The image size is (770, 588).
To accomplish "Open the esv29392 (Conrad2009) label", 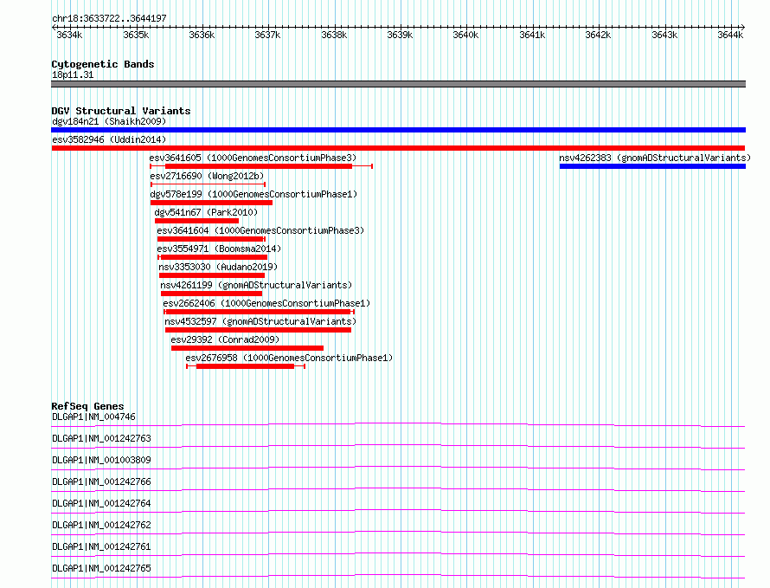I will click(x=225, y=339).
